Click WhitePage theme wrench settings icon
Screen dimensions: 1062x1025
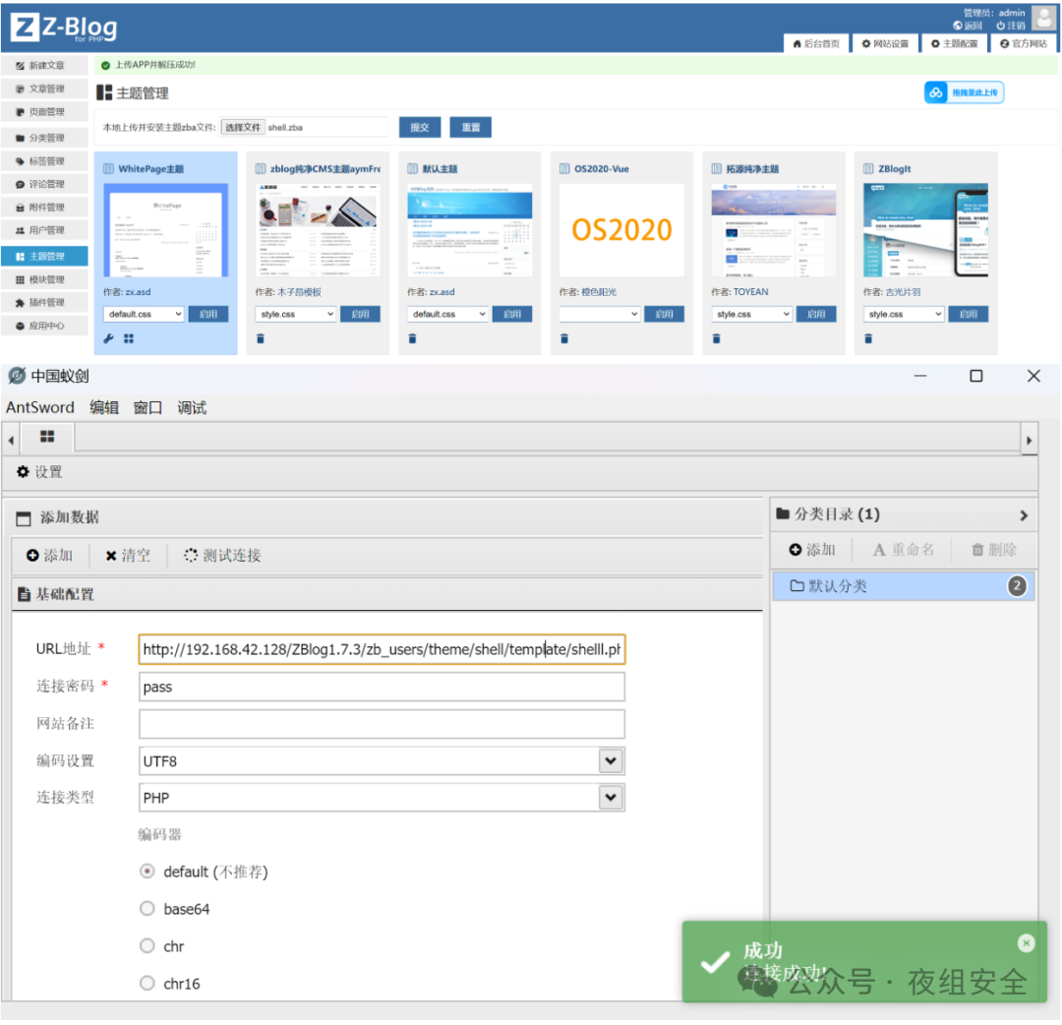108,338
